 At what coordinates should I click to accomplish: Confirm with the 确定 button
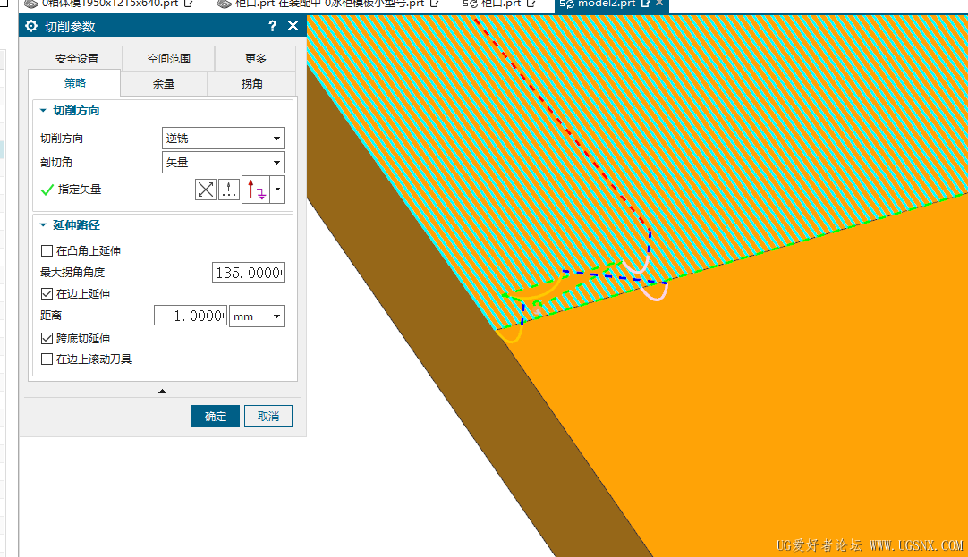pyautogui.click(x=216, y=417)
